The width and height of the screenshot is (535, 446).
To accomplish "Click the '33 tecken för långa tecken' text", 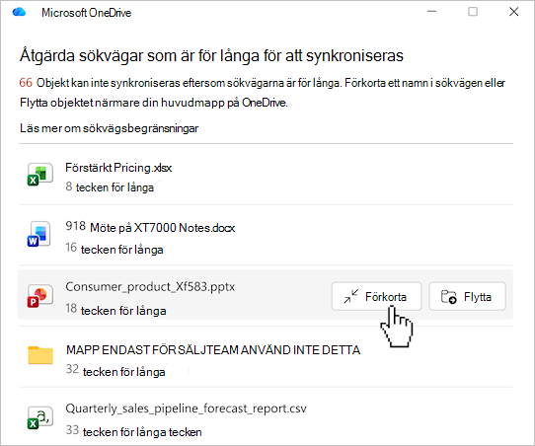I will tap(134, 431).
